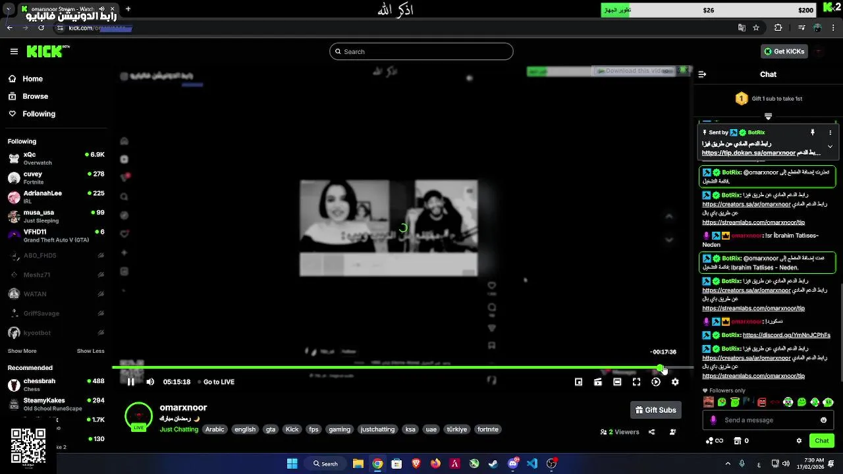Open the tip.dokan.sa/omarxnoor link

tap(749, 153)
